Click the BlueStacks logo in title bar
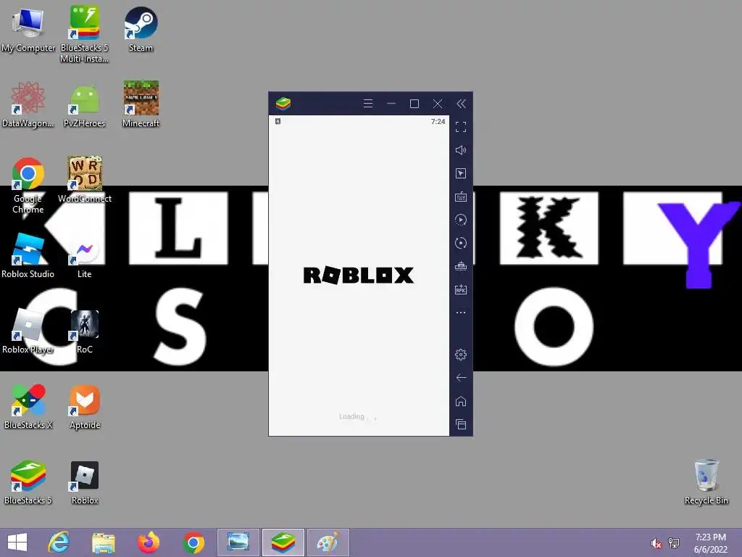The image size is (742, 557). click(x=283, y=103)
